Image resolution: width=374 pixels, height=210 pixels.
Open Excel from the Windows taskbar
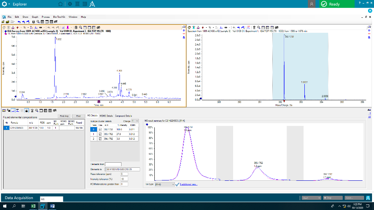[33, 206]
